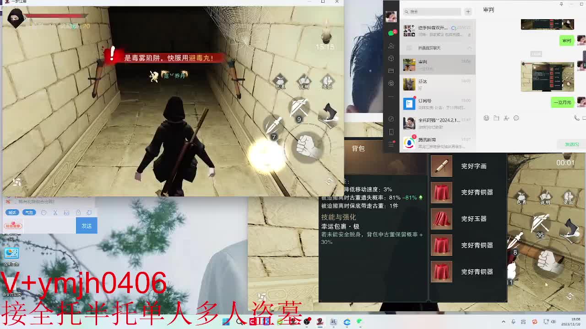Viewport: 586px width, 329px height.
Task: Select crossbow with count 36 in lower game
Action: (x=540, y=226)
